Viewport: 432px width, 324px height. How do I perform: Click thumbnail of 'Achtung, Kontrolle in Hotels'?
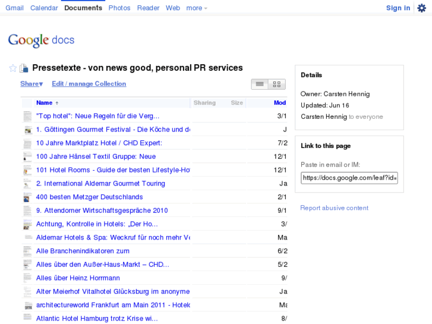point(27,224)
